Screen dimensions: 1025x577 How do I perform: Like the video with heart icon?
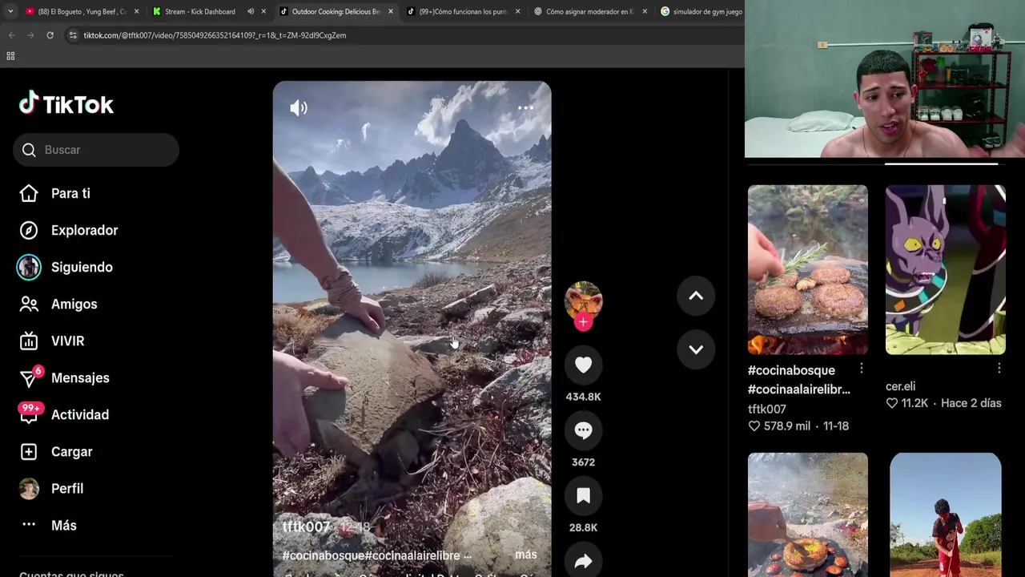tap(583, 365)
